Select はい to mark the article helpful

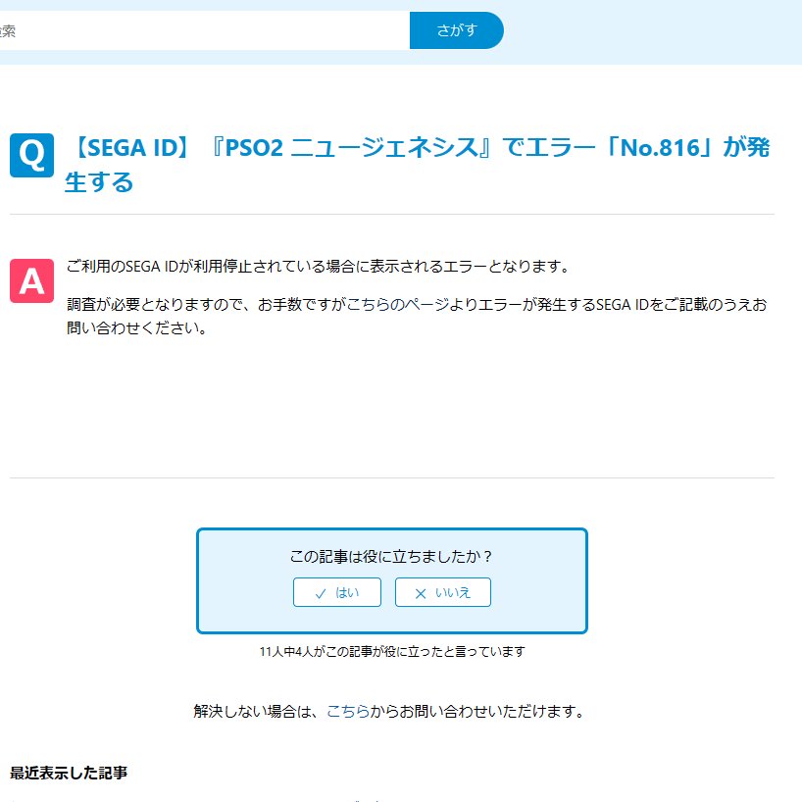point(336,592)
